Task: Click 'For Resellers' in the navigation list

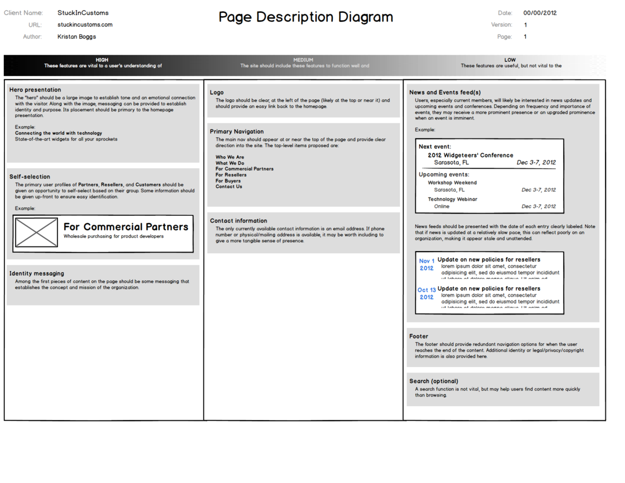Action: pyautogui.click(x=231, y=175)
